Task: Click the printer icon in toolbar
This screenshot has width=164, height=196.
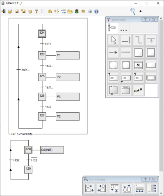Action: tap(90, 11)
